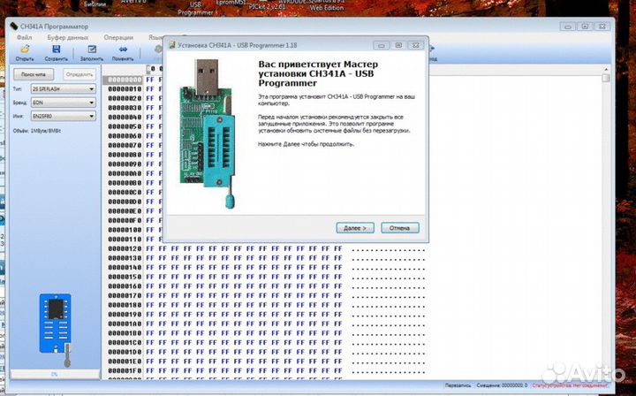Select hex address row 00000000
The width and height of the screenshot is (636, 396).
125,80
